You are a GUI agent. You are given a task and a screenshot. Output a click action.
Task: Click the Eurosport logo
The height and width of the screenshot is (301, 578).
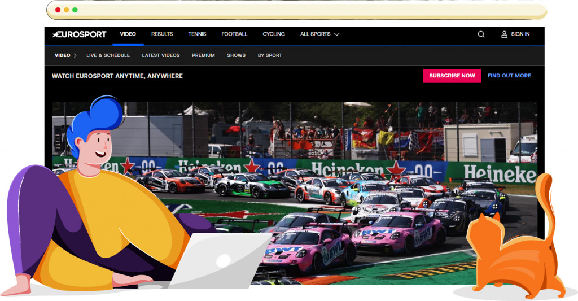point(79,34)
